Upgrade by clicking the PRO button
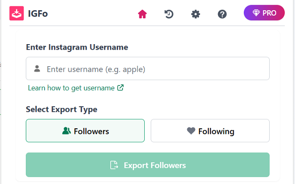Image resolution: width=295 pixels, height=184 pixels. pos(264,13)
